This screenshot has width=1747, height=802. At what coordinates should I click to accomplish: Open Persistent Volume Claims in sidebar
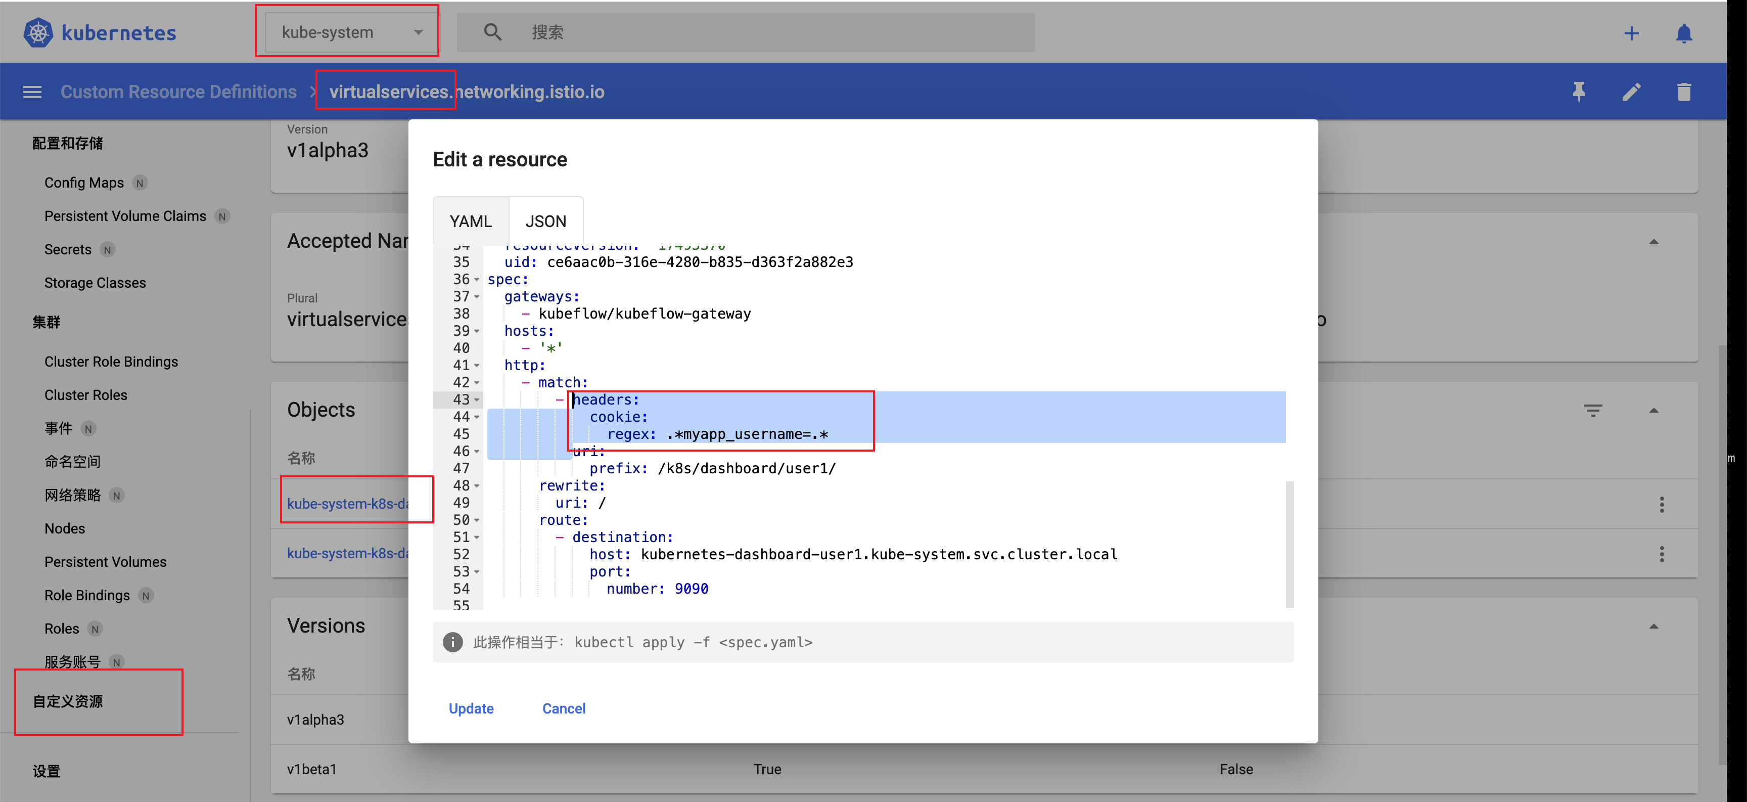pos(125,216)
